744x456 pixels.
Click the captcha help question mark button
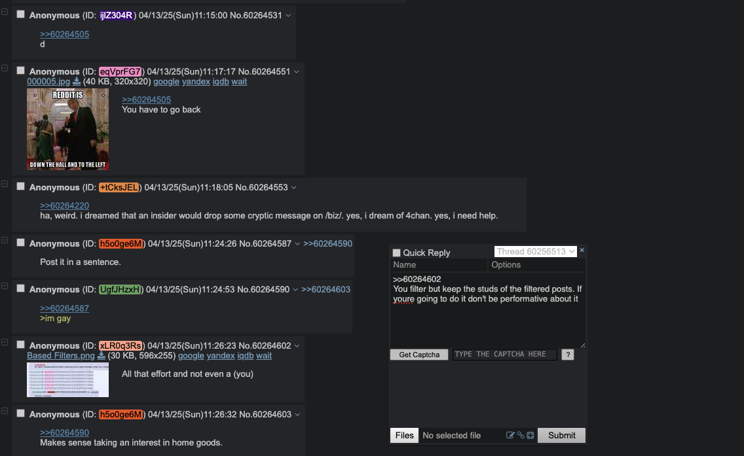[567, 355]
